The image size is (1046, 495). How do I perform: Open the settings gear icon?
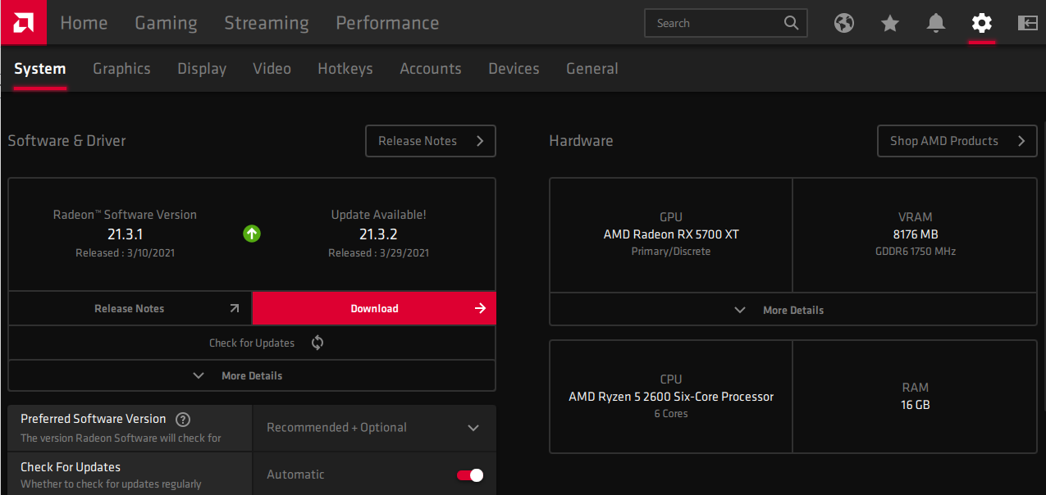981,23
